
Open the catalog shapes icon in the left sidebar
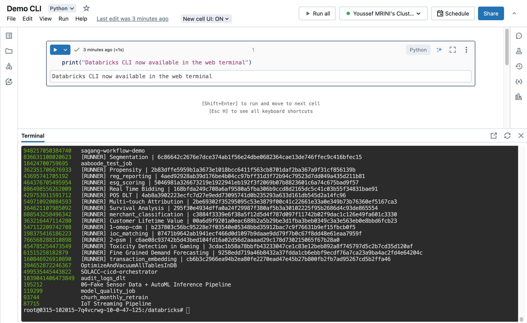(x=9, y=66)
